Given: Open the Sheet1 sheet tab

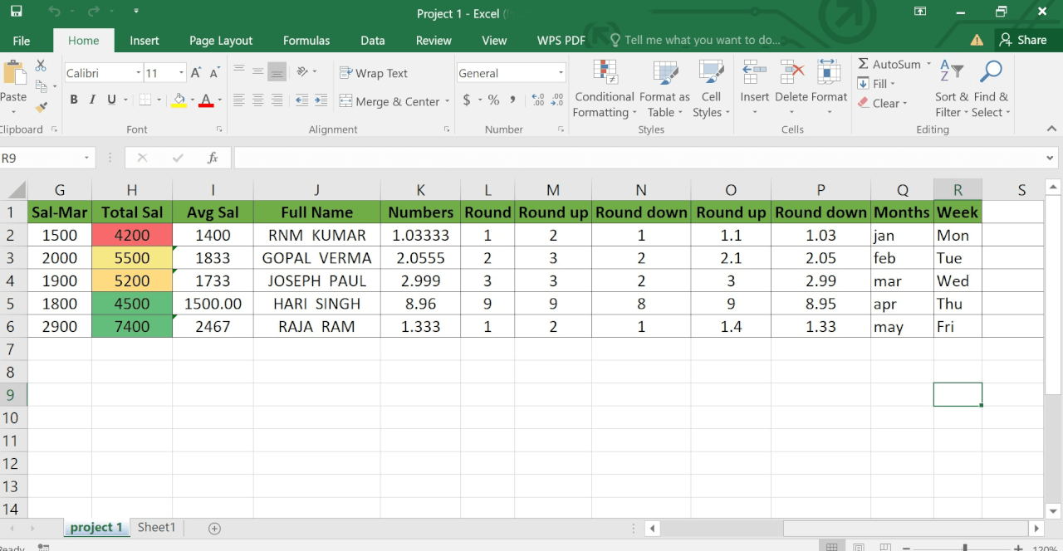Looking at the screenshot, I should 156,527.
